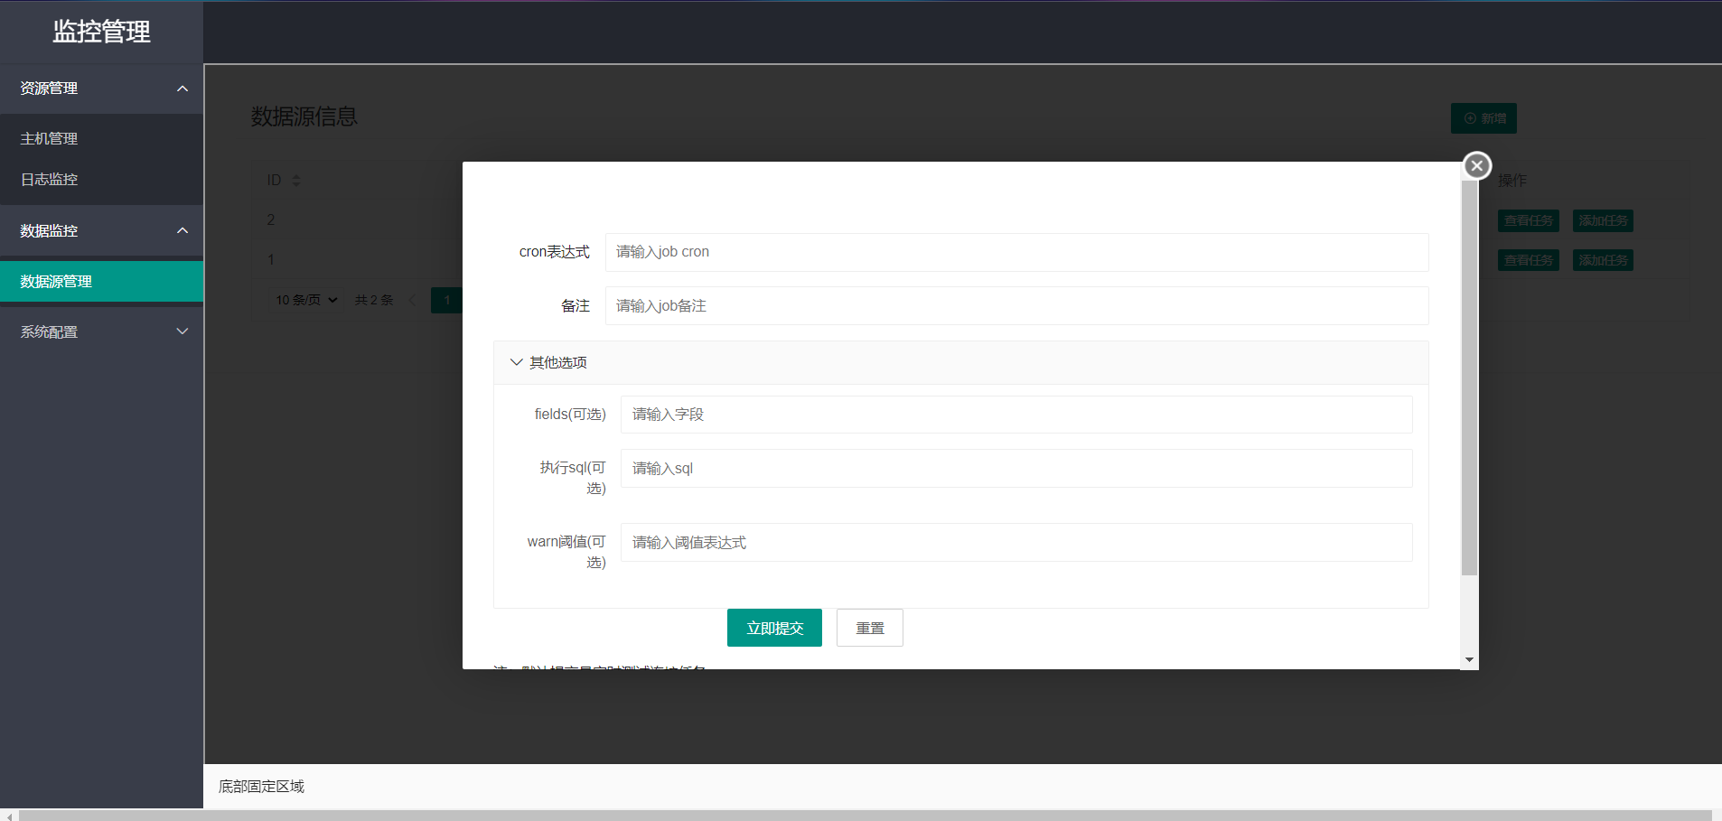
Task: Click 添加任务 for row ID 1
Action: pyautogui.click(x=1603, y=260)
